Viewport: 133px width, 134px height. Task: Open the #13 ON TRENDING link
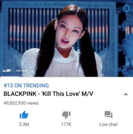click(x=26, y=85)
